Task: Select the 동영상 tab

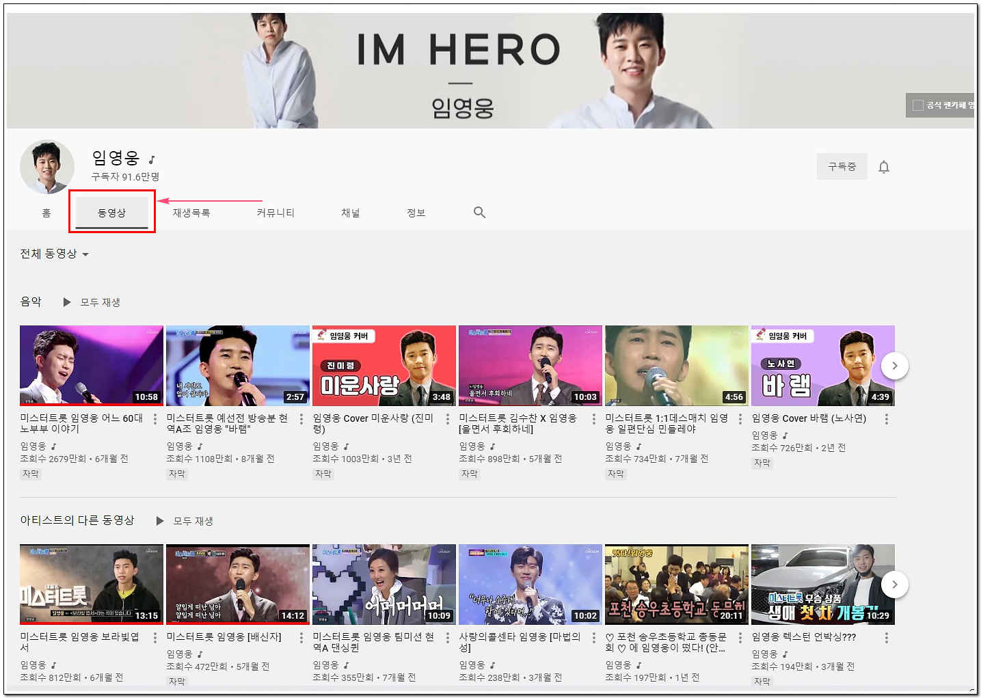Action: pos(112,213)
